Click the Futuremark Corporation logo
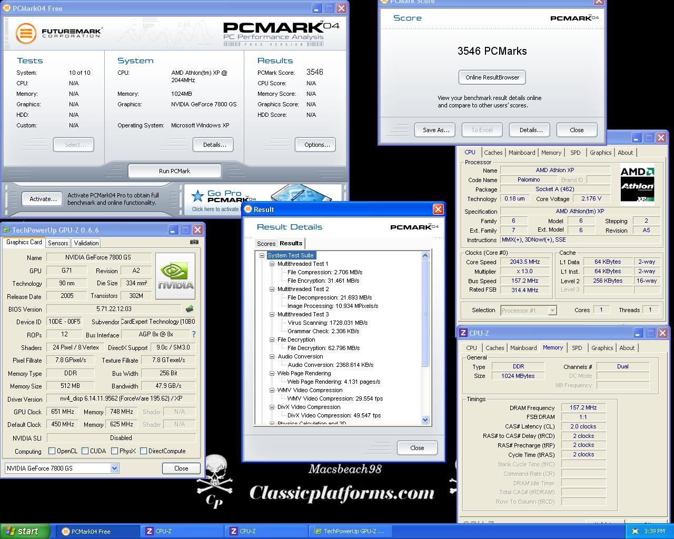674x539 pixels. pos(58,33)
